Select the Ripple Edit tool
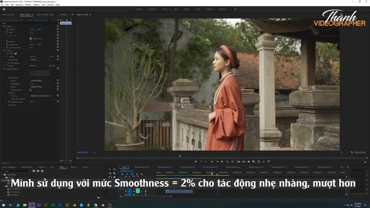 click(x=110, y=173)
